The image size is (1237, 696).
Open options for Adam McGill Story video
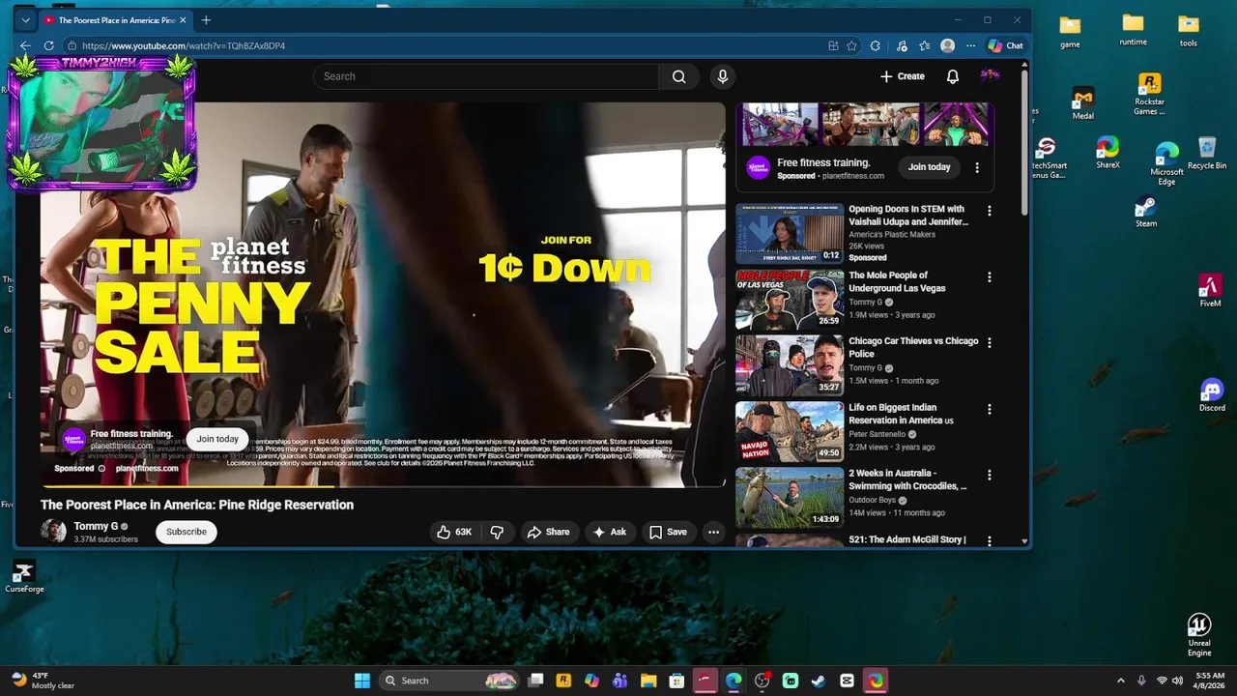pyautogui.click(x=989, y=540)
